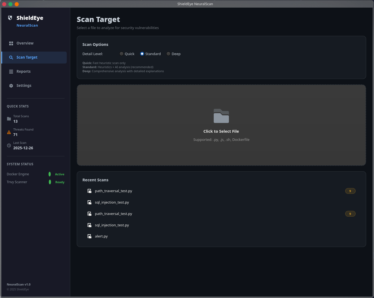Click to Select File upload area
This screenshot has width=374, height=298.
click(x=221, y=125)
